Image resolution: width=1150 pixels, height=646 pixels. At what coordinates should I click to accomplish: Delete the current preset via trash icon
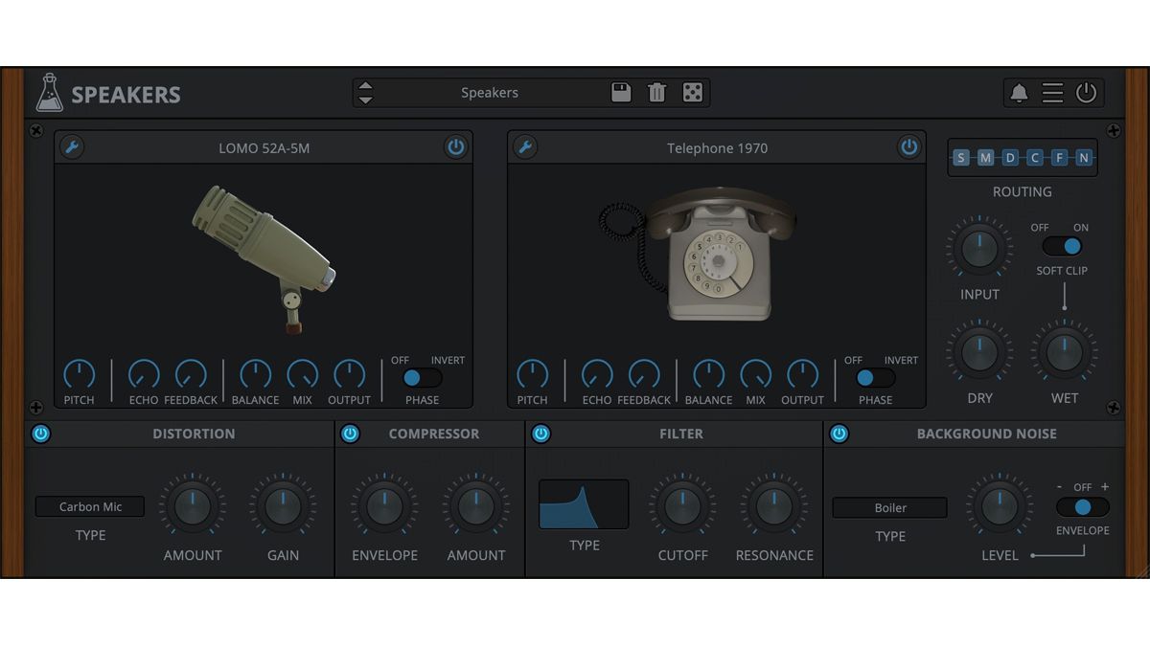click(656, 92)
